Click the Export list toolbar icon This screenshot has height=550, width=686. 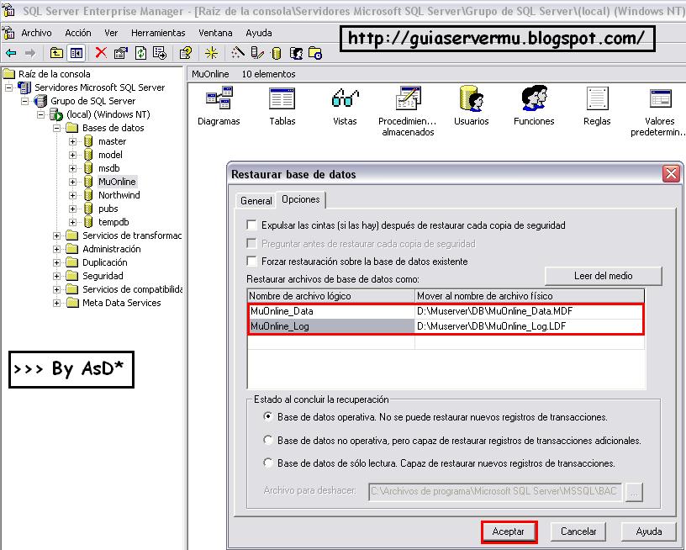click(x=160, y=53)
